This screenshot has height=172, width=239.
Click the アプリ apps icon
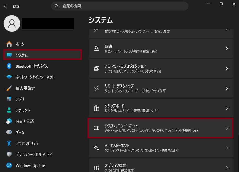coord(9,99)
